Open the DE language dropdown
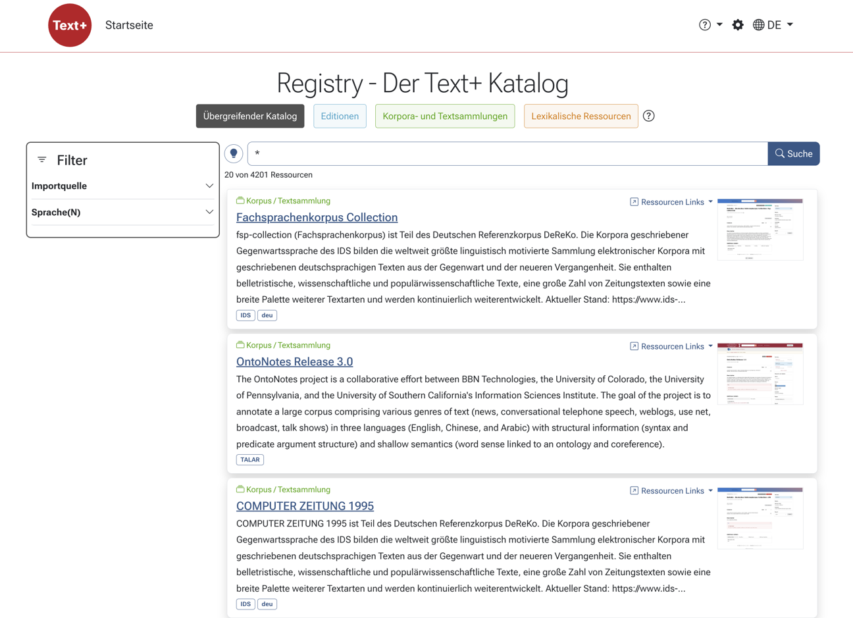853x618 pixels. tap(773, 25)
